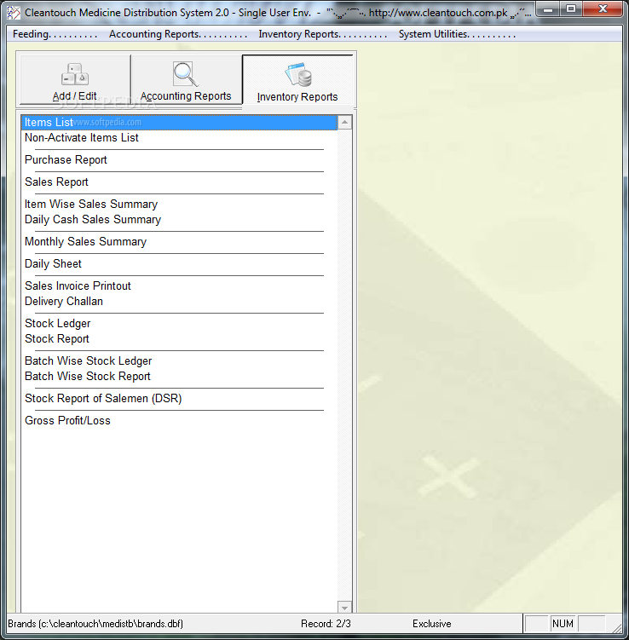Open the Stock Ledger report
Screen dimensions: 629x640
click(x=58, y=323)
